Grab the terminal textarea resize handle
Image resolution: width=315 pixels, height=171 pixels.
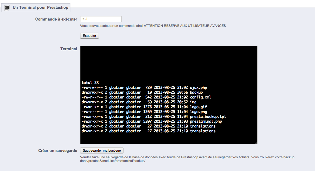pyautogui.click(x=256, y=142)
